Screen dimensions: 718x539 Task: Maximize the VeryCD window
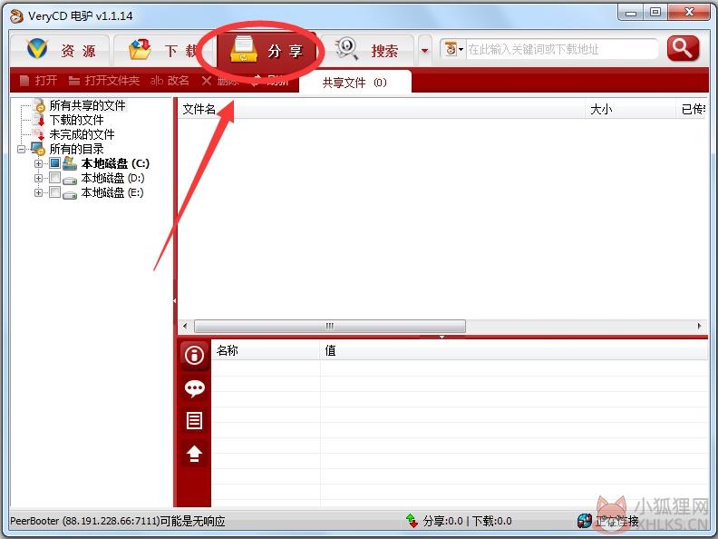[x=655, y=13]
